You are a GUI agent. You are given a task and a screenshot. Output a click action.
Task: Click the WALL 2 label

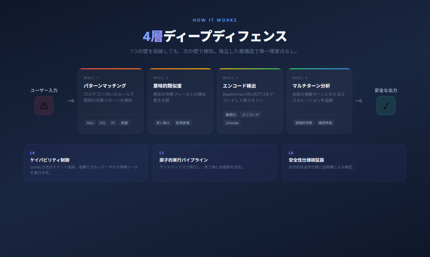coord(161,78)
